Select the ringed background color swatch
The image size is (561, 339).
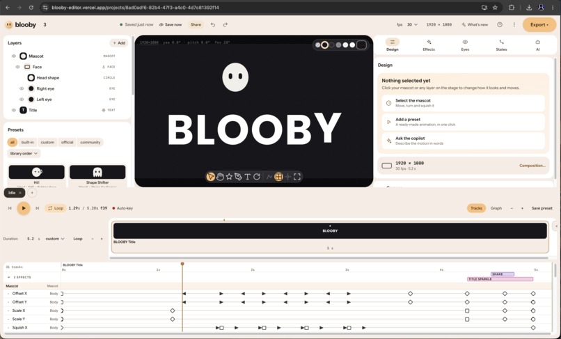point(324,45)
